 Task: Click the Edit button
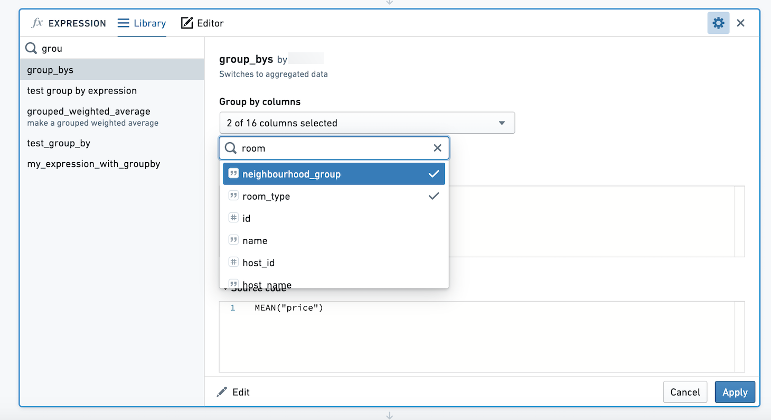coord(233,392)
